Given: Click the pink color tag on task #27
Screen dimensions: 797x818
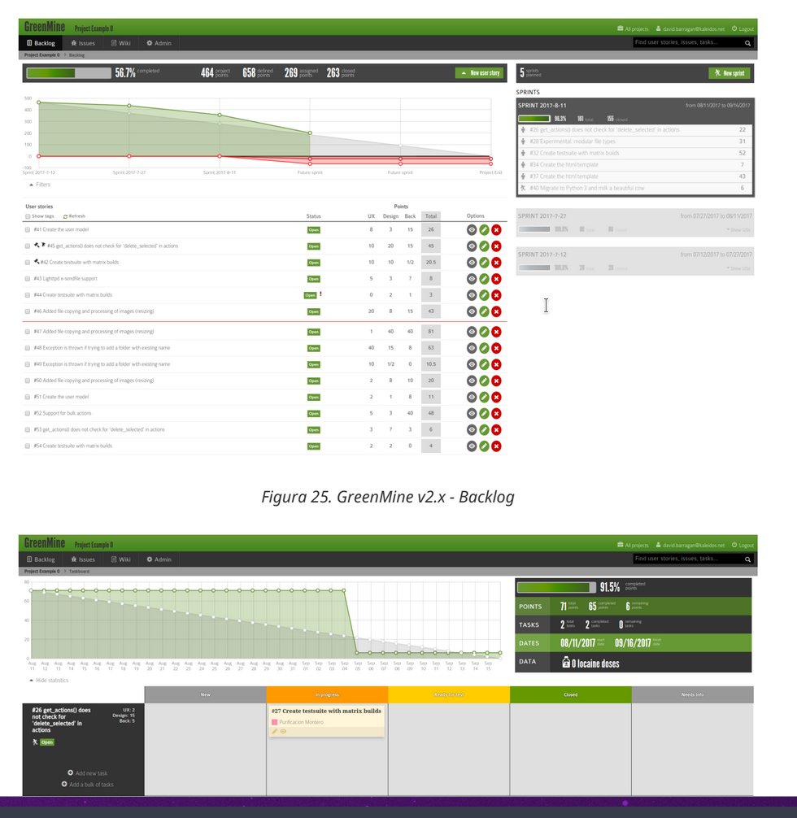Looking at the screenshot, I should [x=275, y=722].
